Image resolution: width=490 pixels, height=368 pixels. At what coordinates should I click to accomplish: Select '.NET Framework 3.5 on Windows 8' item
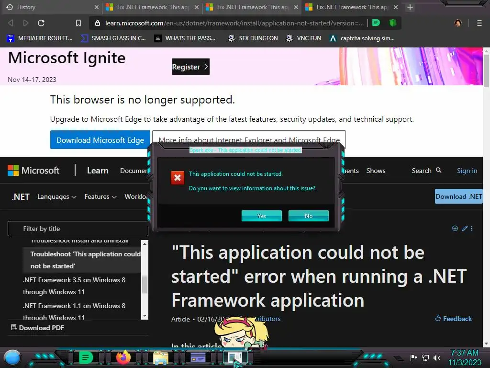[74, 286]
